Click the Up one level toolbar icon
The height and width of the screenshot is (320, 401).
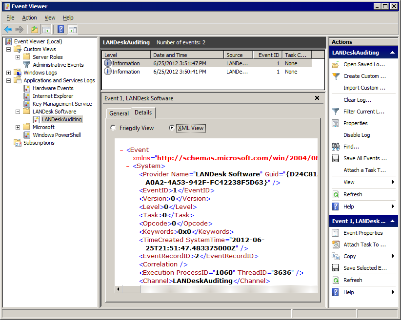[x=35, y=30]
